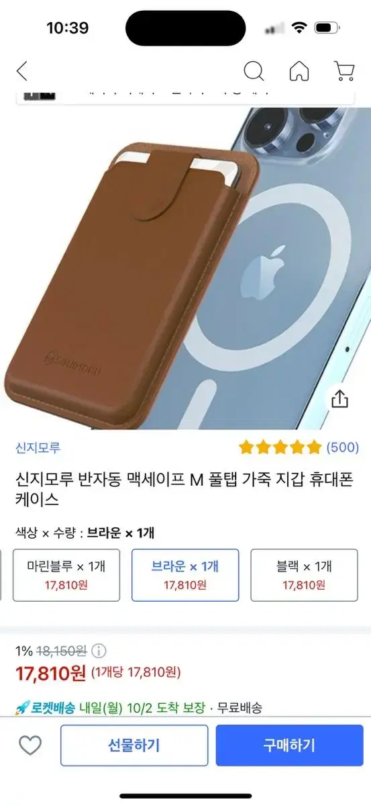The image size is (371, 806).
Task: Tap the 구매하기 button
Action: click(x=289, y=745)
